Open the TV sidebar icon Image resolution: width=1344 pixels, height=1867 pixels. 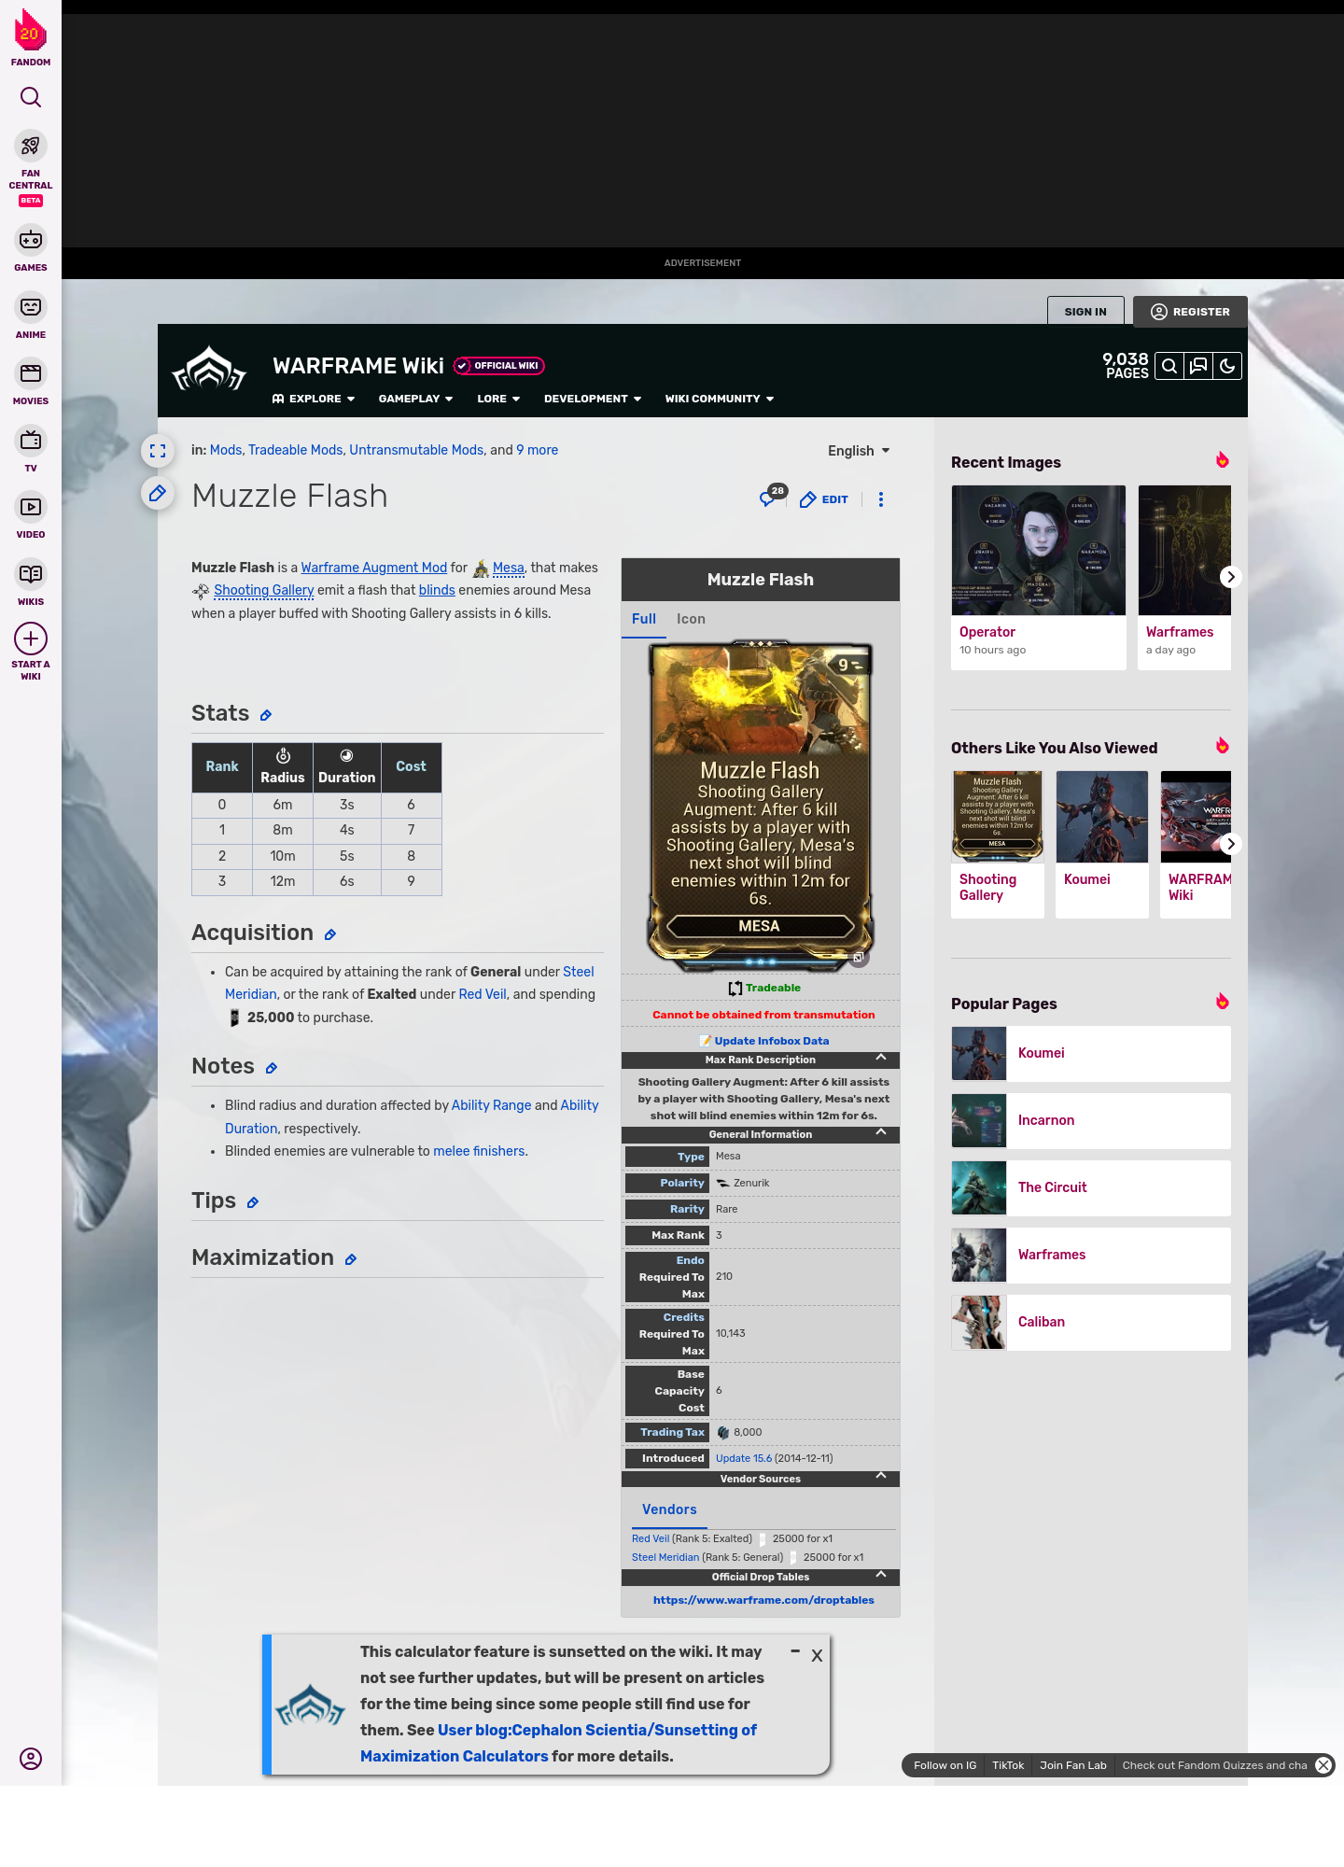point(31,440)
